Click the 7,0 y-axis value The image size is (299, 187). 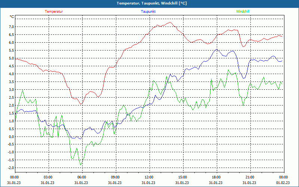[12, 27]
